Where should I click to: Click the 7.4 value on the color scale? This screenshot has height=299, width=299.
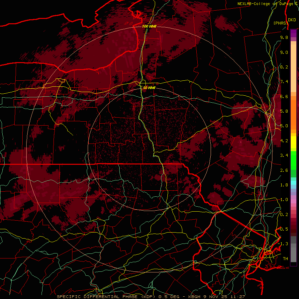click(x=284, y=82)
